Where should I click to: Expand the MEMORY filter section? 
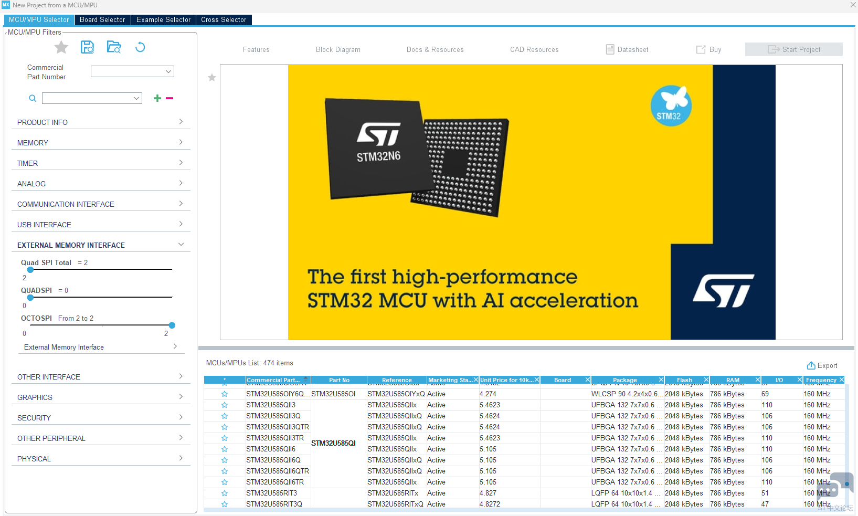click(101, 142)
